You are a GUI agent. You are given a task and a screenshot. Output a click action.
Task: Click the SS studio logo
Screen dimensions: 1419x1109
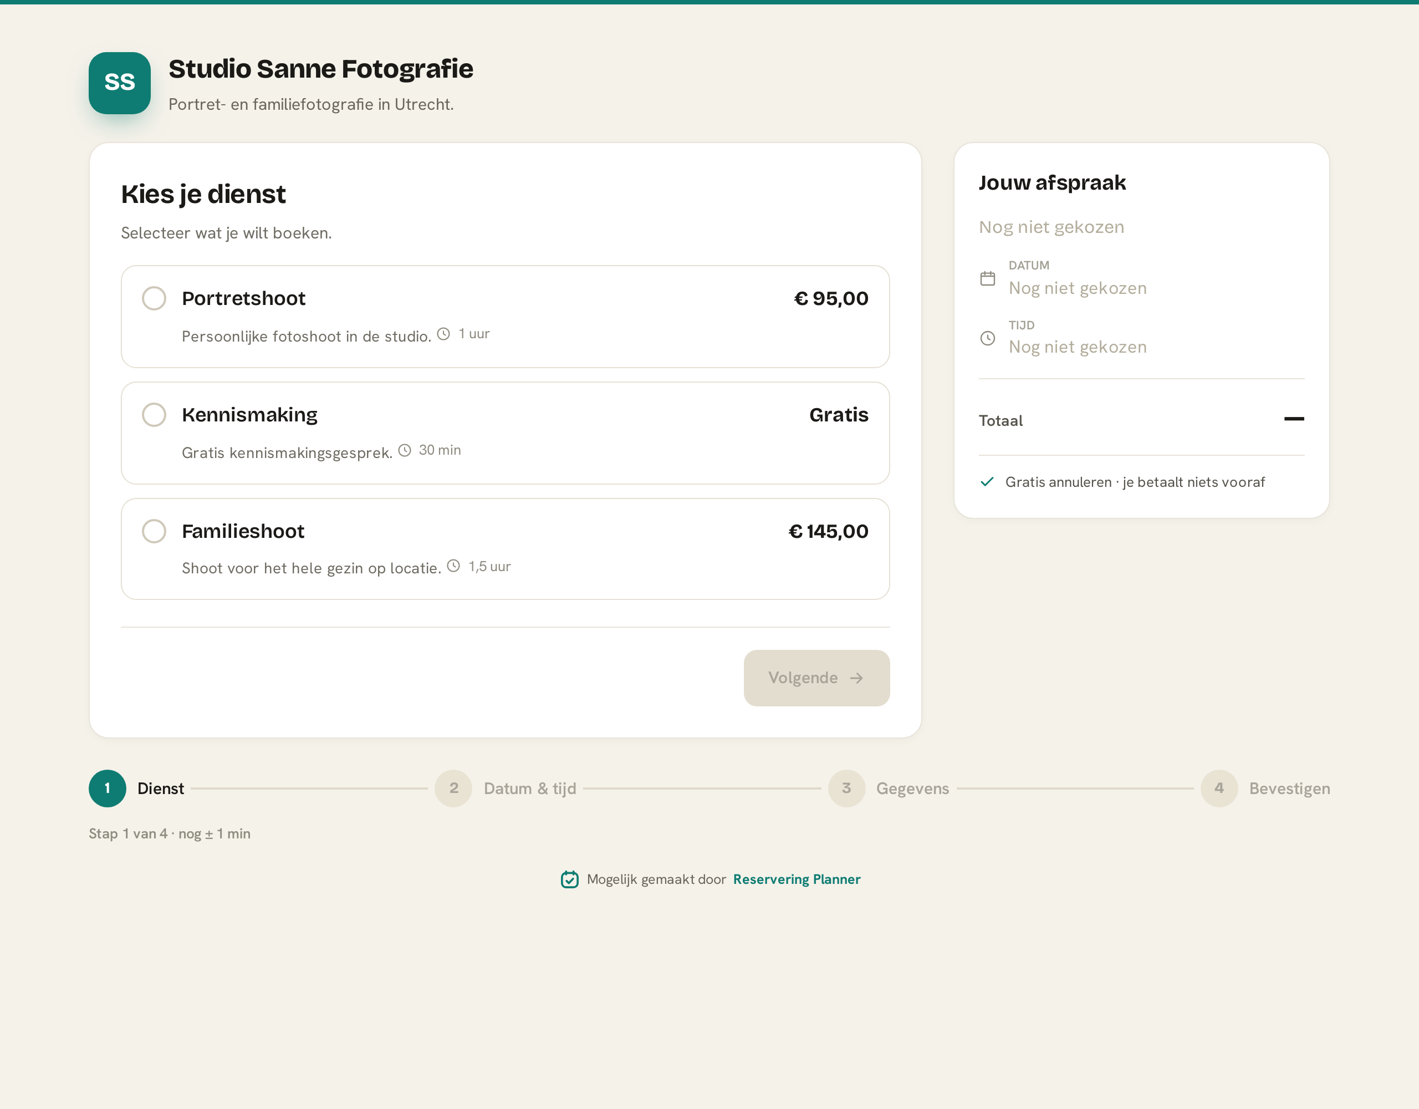click(x=120, y=83)
